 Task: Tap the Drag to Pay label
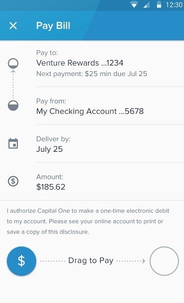91,261
